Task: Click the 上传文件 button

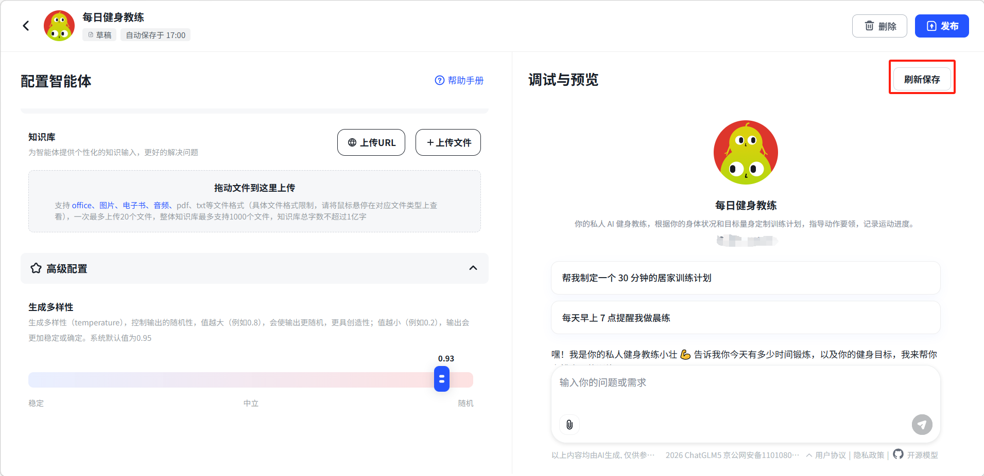Action: pyautogui.click(x=448, y=142)
